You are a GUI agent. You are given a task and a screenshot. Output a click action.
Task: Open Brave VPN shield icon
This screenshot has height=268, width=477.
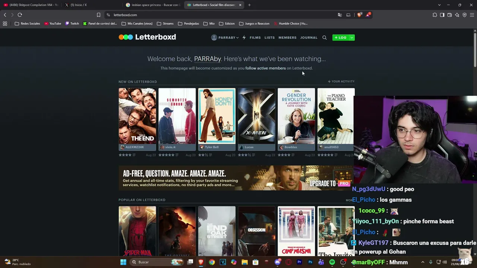[x=464, y=15]
